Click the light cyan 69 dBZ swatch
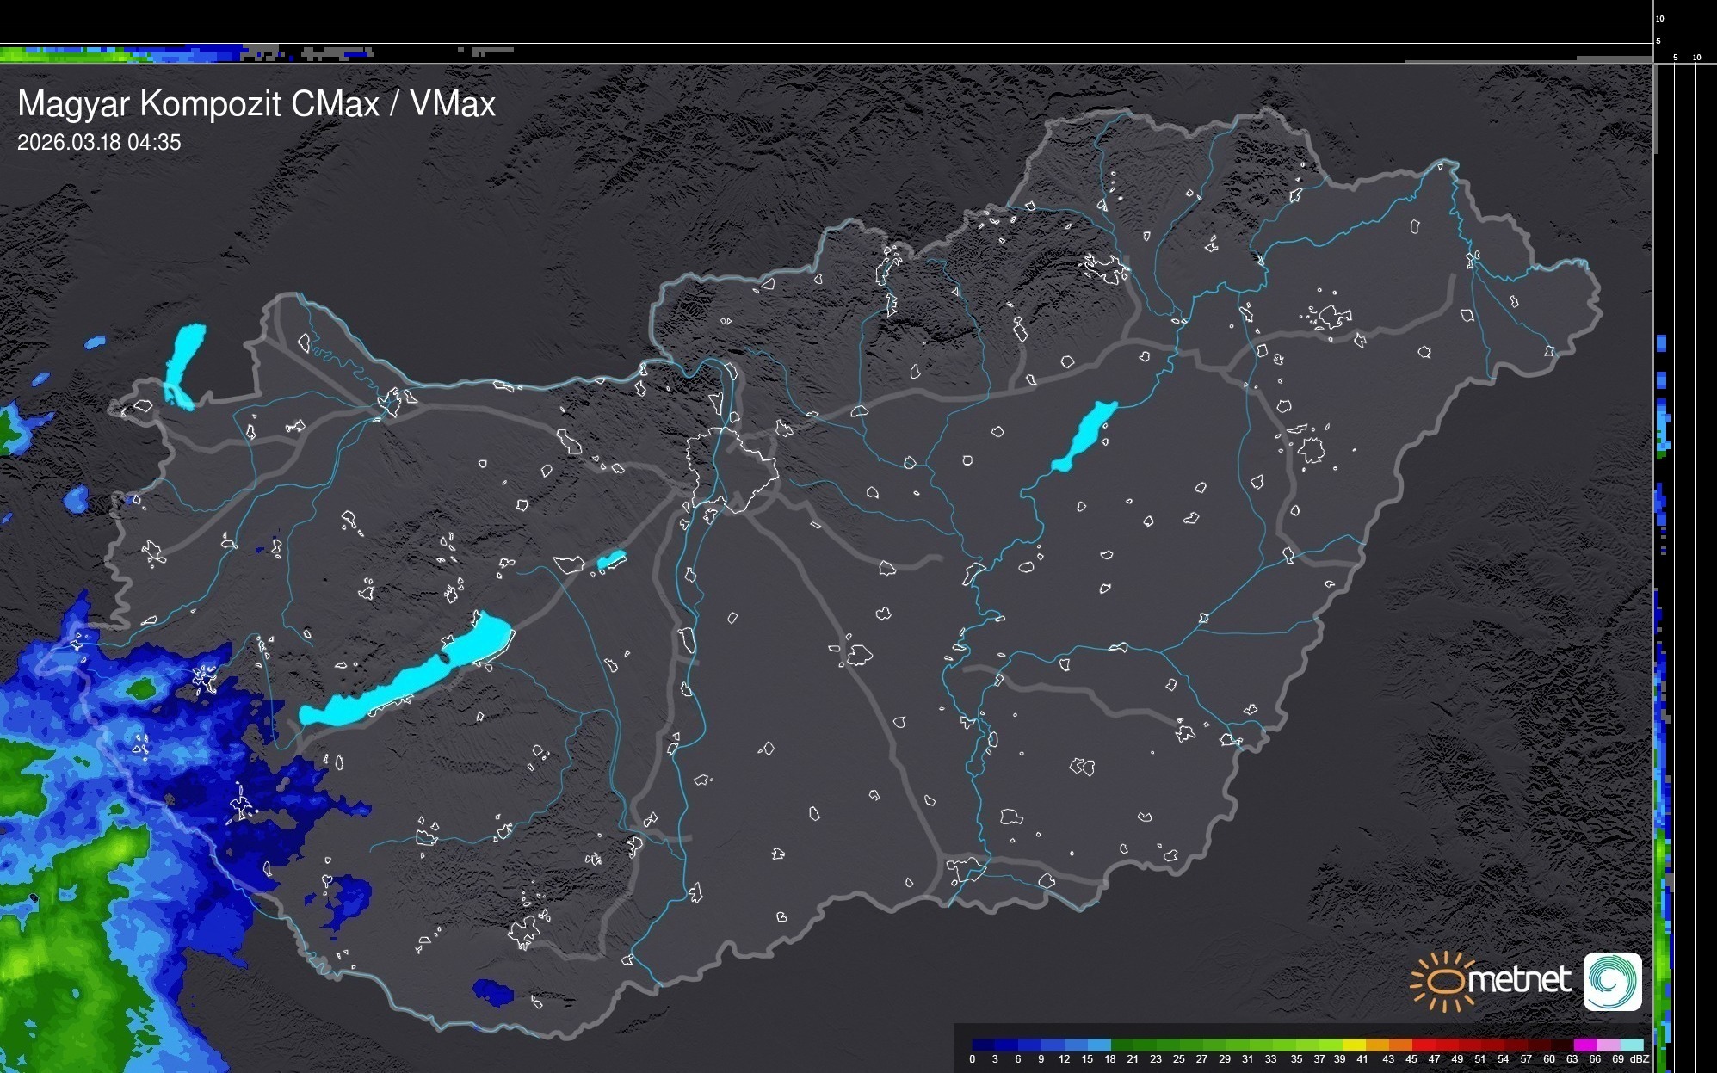The width and height of the screenshot is (1717, 1073). coord(1630,1045)
